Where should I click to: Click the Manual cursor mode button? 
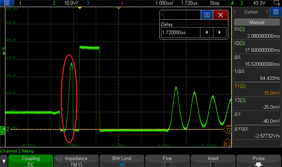point(257,22)
